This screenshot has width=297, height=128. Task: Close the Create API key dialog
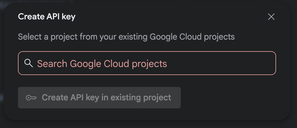(x=271, y=17)
